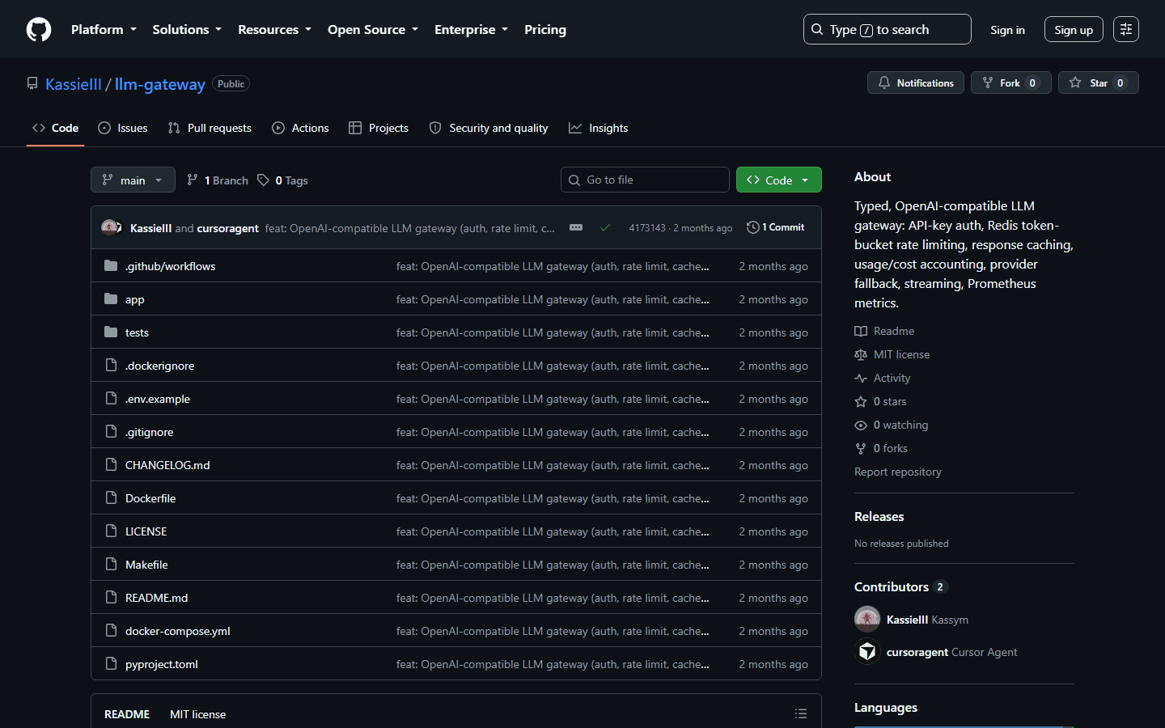Click the Notifications bell icon
This screenshot has width=1165, height=728.
tap(884, 83)
